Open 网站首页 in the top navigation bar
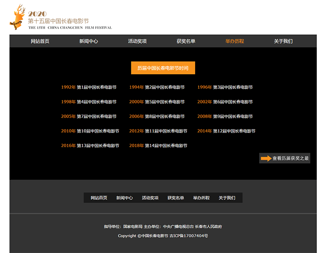This screenshot has width=326, height=253. point(40,41)
